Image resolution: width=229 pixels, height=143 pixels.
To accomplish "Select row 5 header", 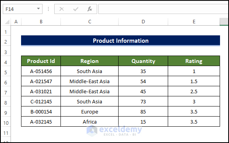I will click(6, 72).
